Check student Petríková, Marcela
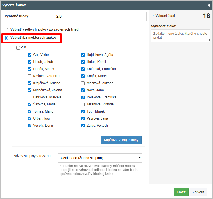The height and width of the screenshot is (199, 213). coord(29,97)
